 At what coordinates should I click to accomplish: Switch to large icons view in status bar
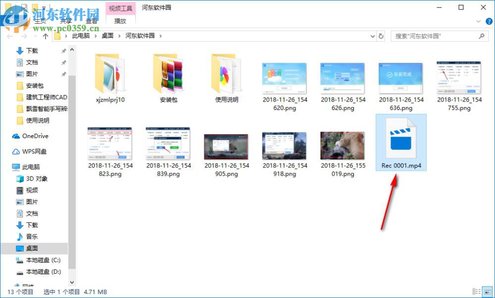(487, 291)
